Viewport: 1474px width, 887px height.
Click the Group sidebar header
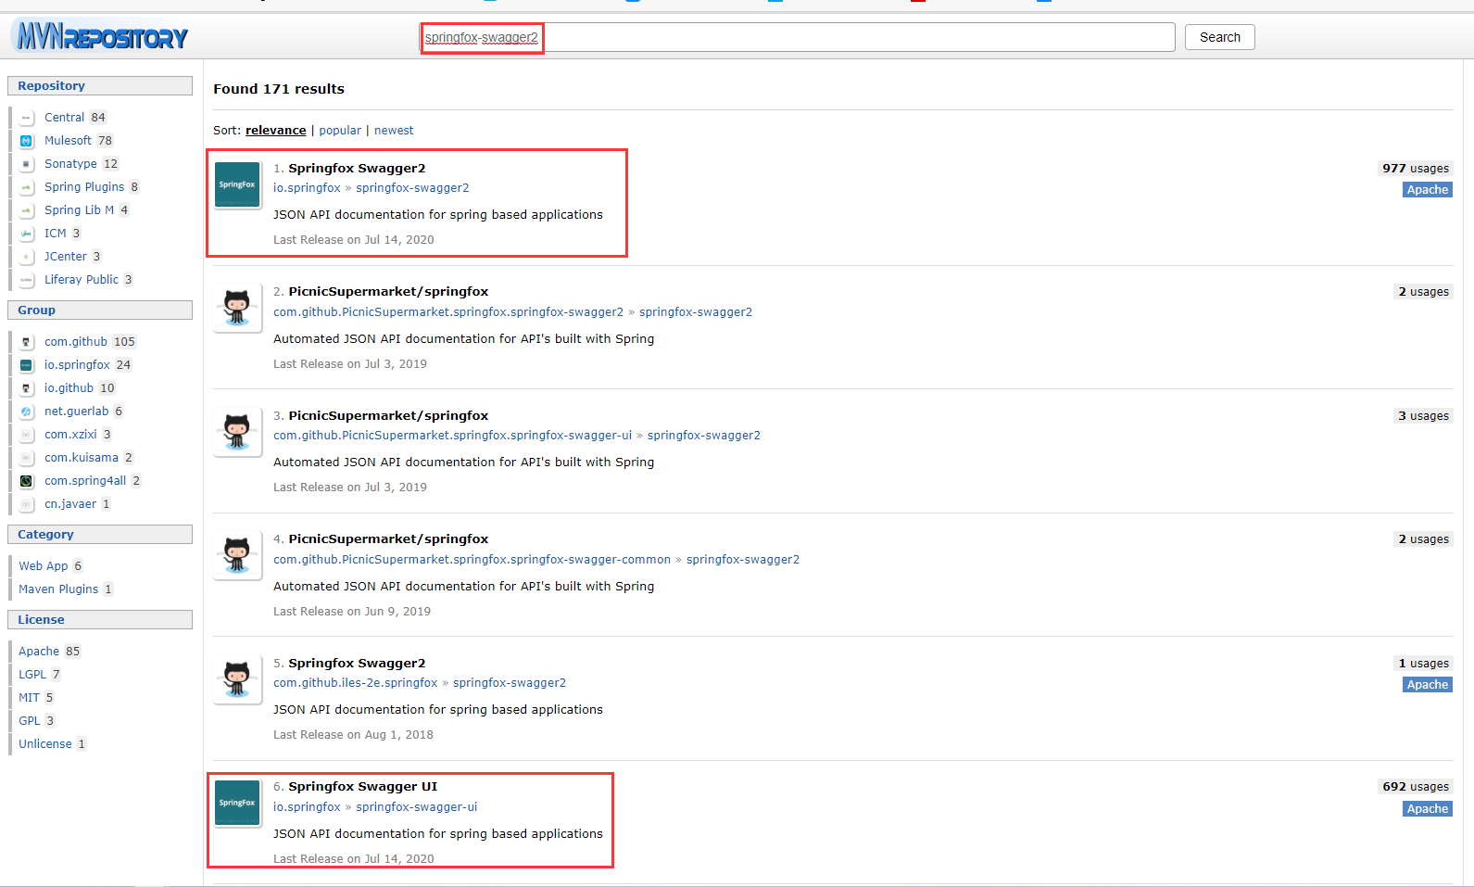pyautogui.click(x=100, y=310)
